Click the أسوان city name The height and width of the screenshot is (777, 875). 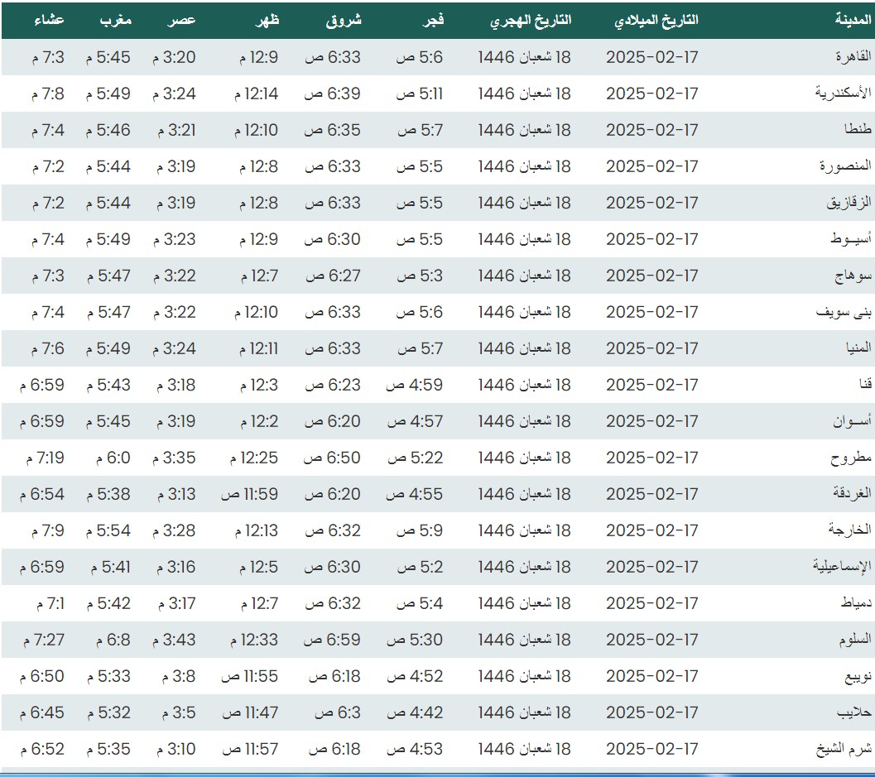(852, 421)
